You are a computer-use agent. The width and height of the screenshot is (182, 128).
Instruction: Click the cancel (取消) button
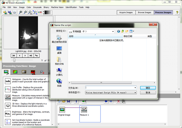pyautogui.click(x=148, y=93)
